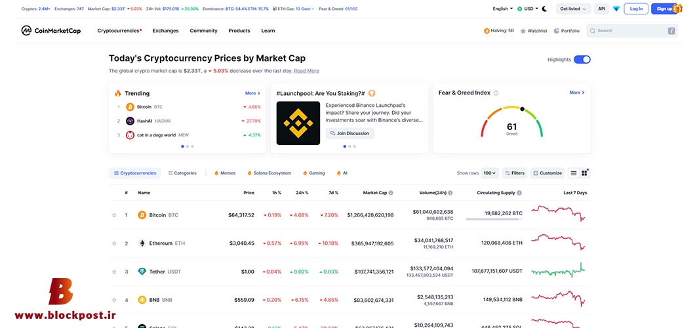
Task: Click the Bitcoin coin icon in table
Action: (x=142, y=215)
